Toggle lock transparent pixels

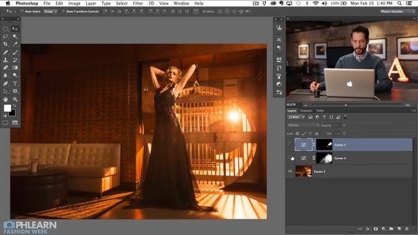tap(298, 133)
